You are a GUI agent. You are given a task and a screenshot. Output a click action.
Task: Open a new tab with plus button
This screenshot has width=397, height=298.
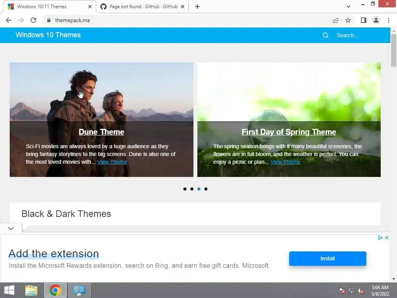click(x=197, y=7)
